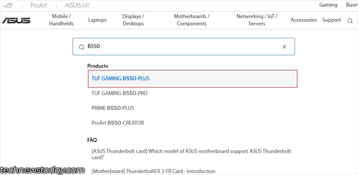Open the ROG logo link
The width and height of the screenshot is (358, 175).
pos(8,5)
